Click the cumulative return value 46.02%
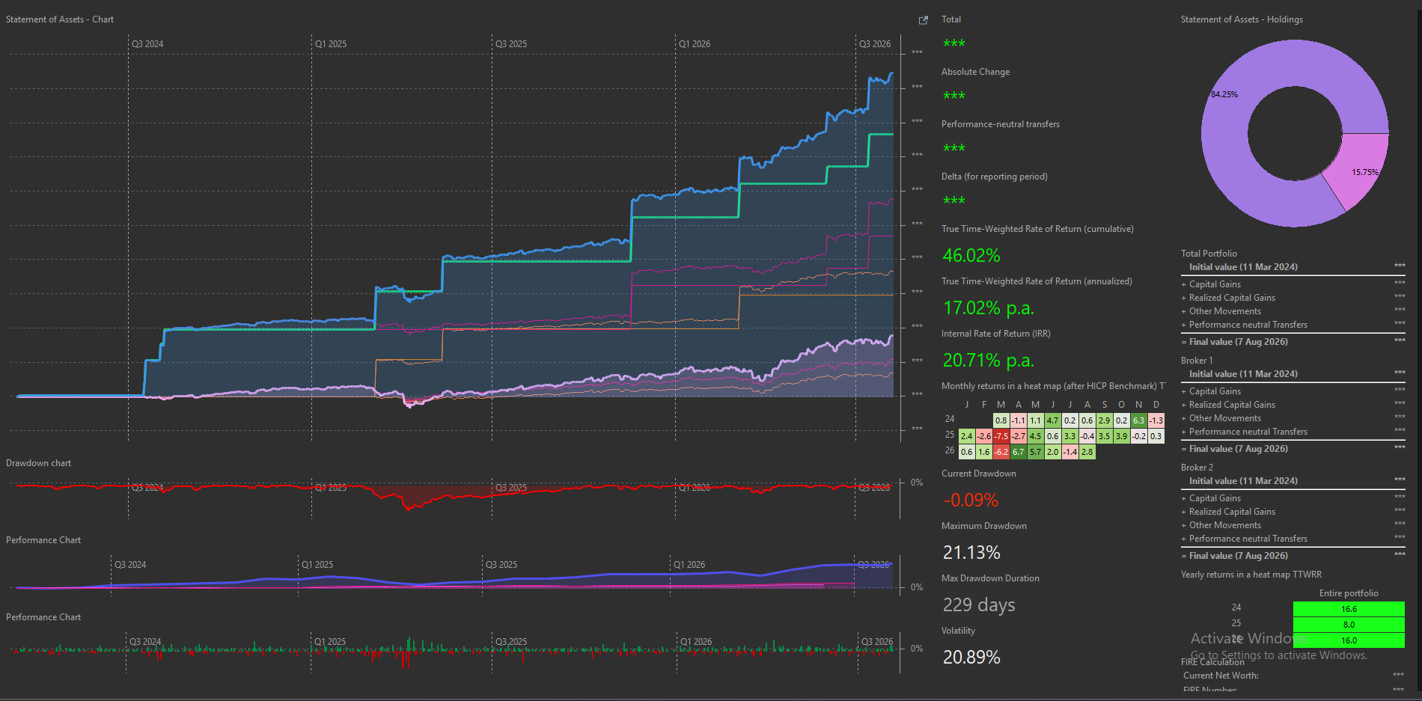Image resolution: width=1422 pixels, height=701 pixels. (971, 256)
